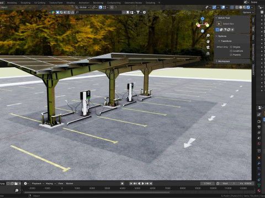
Task: Switch to the Shading workspace tab
Action: pos(71,3)
